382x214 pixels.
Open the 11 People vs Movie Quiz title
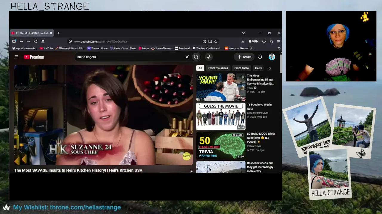(259, 107)
